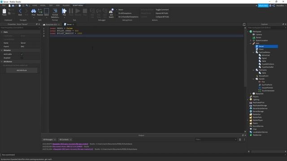Click the SoundService icon in Explorer
The image size is (287, 161).
click(251, 126)
